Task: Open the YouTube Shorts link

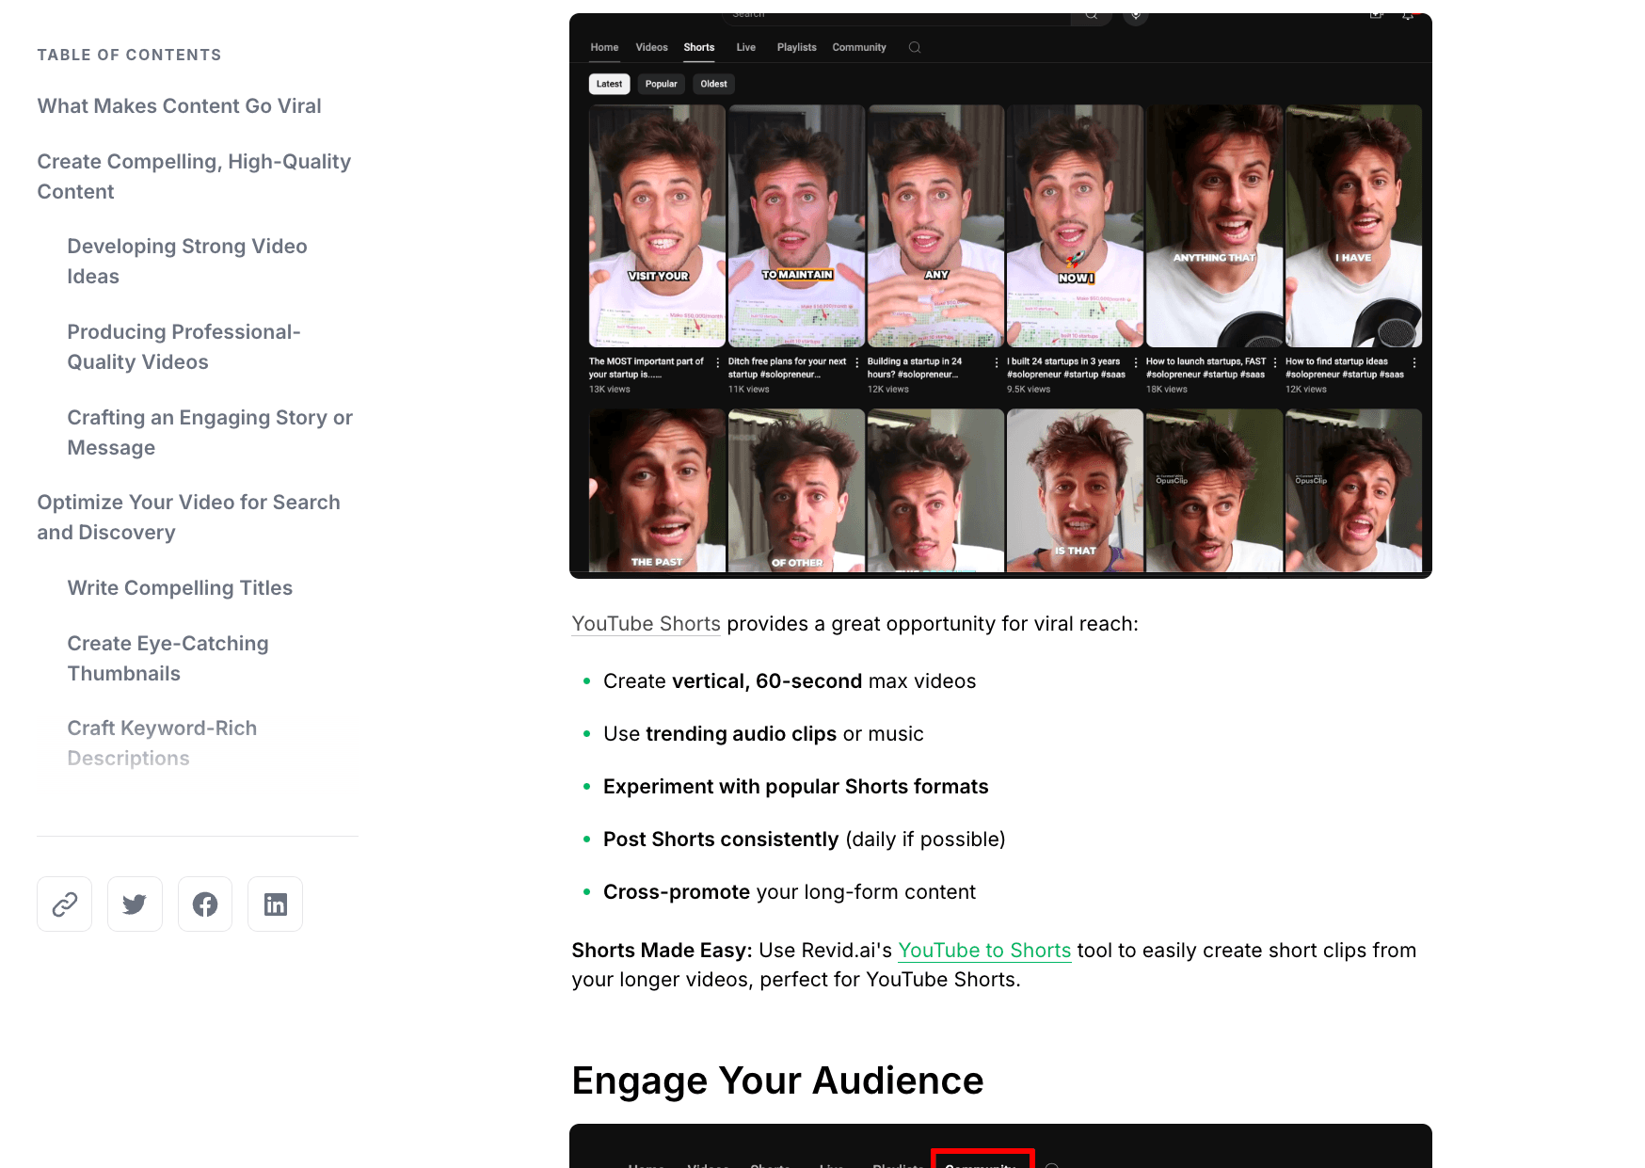Action: pyautogui.click(x=646, y=624)
